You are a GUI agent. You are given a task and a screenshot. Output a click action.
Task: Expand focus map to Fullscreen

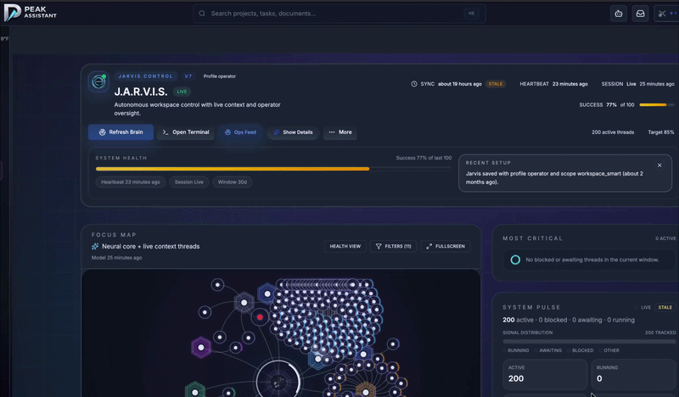point(445,246)
